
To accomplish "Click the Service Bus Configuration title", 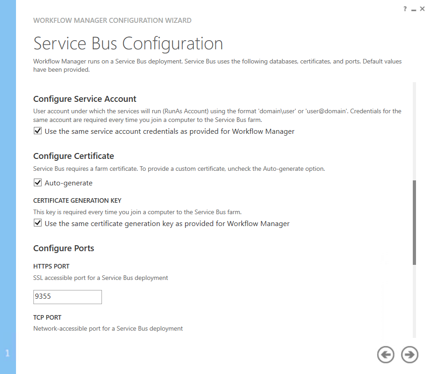I will [128, 44].
